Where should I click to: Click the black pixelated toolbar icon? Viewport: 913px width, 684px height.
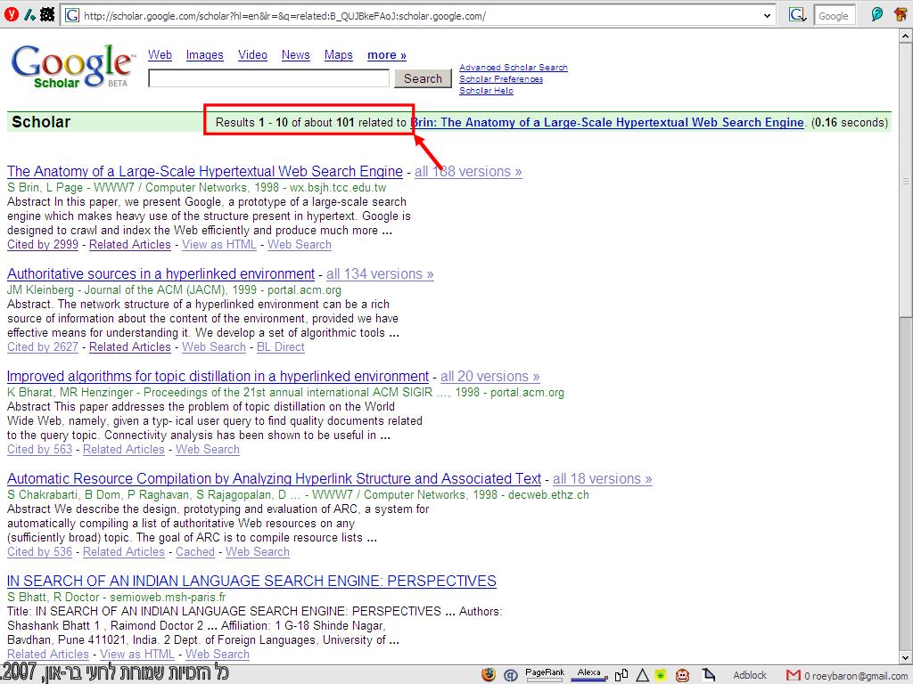pos(47,15)
